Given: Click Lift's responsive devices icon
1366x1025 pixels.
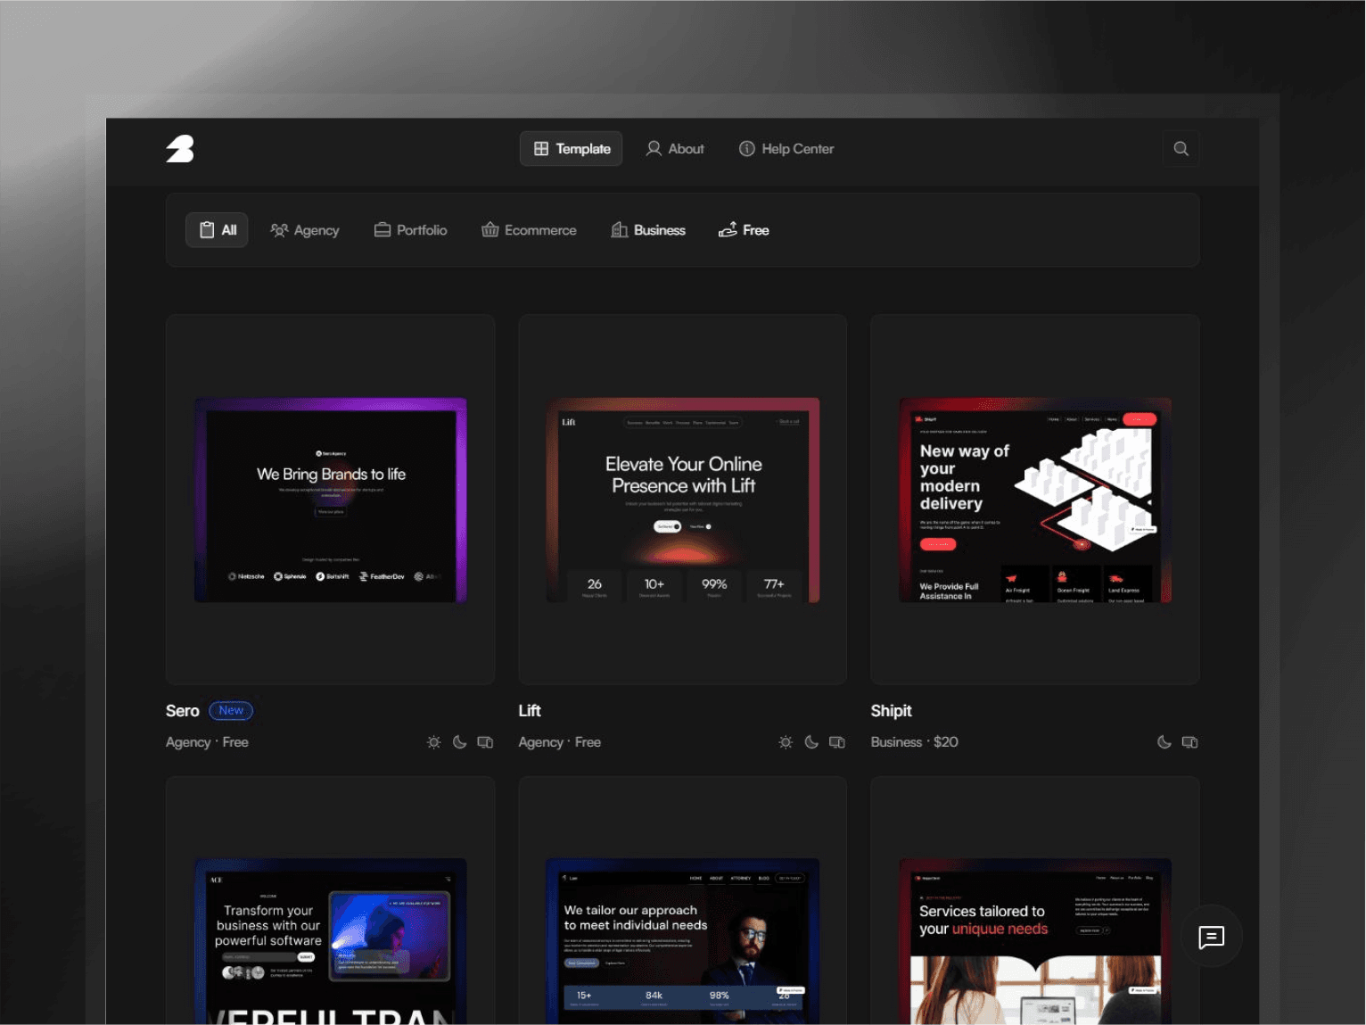Looking at the screenshot, I should (837, 742).
